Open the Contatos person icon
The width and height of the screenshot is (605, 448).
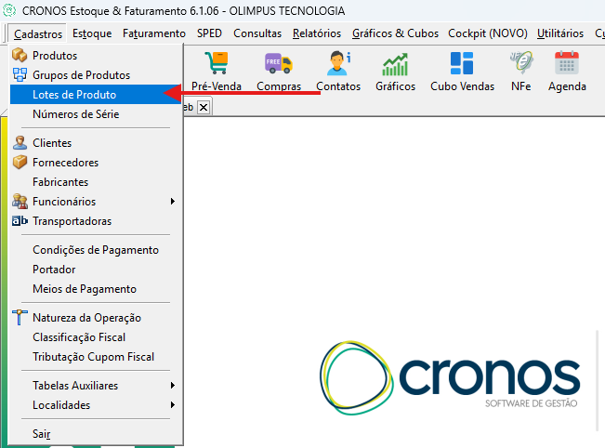tap(338, 63)
